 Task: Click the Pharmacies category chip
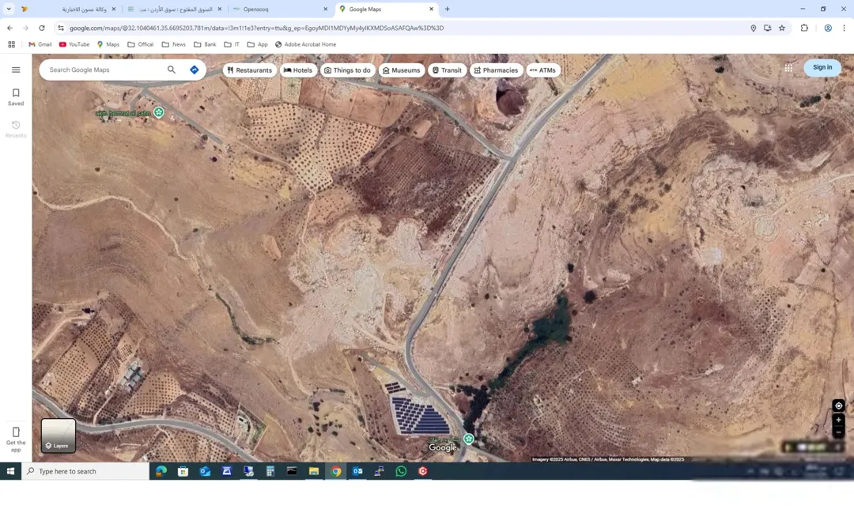[x=496, y=70]
